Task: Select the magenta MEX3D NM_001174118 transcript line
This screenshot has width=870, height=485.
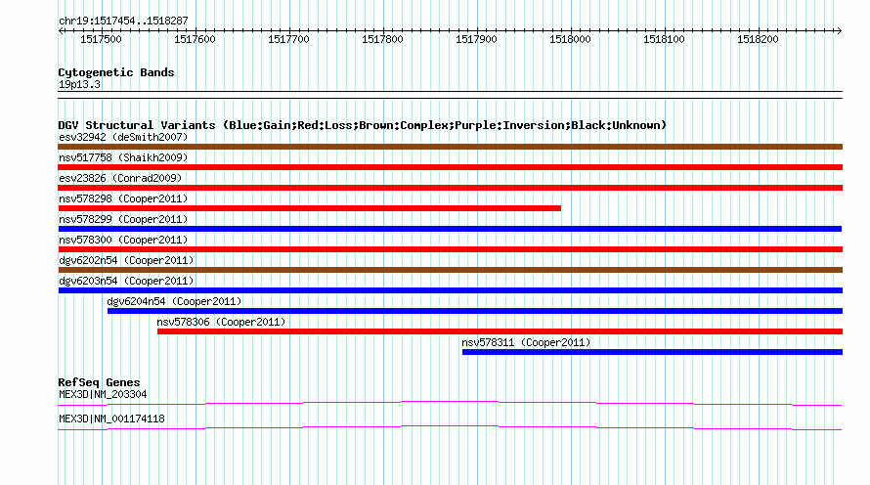Action: pyautogui.click(x=450, y=427)
